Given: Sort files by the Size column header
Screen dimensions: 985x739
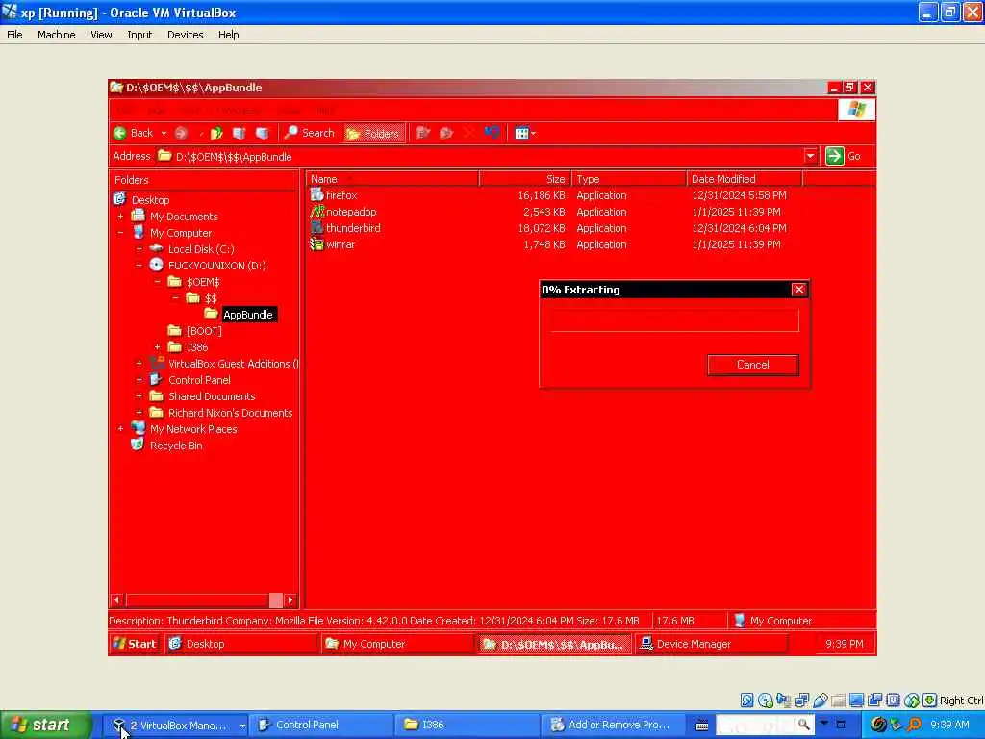Looking at the screenshot, I should (x=525, y=179).
